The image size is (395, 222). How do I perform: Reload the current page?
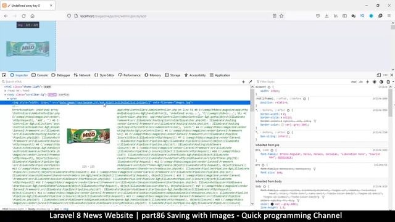pos(23,16)
